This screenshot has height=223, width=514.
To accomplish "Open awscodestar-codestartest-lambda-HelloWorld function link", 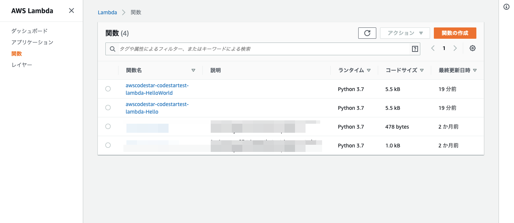I will 157,89.
